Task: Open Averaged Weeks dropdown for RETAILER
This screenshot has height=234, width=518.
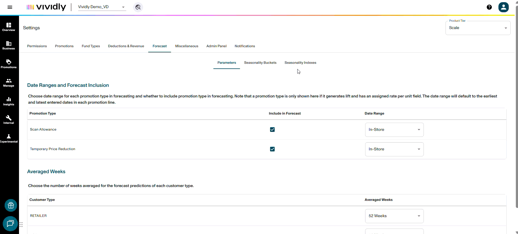Action: pos(394,216)
